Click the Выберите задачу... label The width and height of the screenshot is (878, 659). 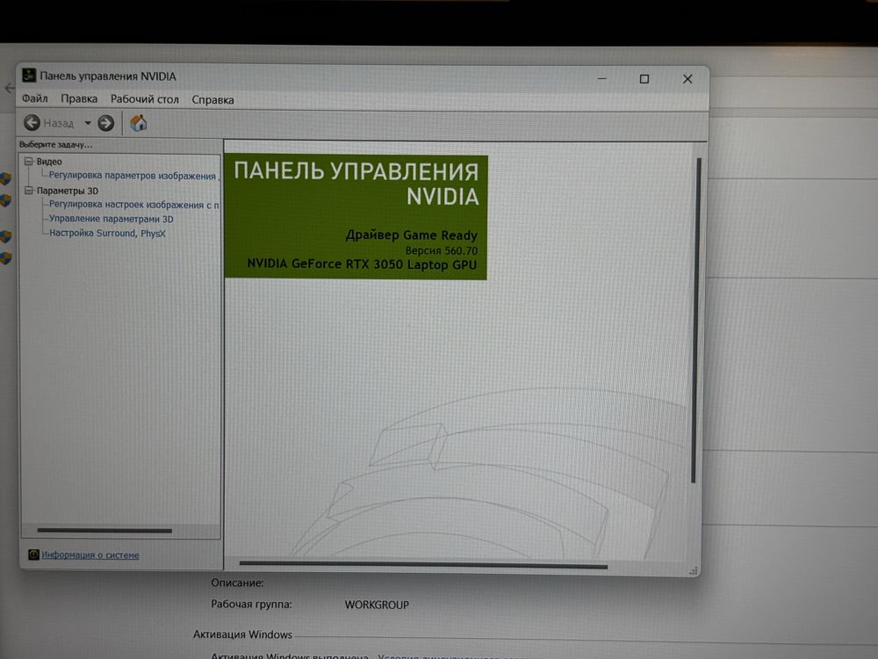(x=55, y=145)
